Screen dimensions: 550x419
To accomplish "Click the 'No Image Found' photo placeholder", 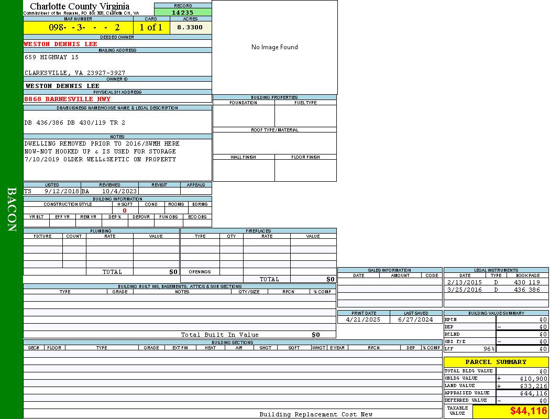I will [x=274, y=47].
